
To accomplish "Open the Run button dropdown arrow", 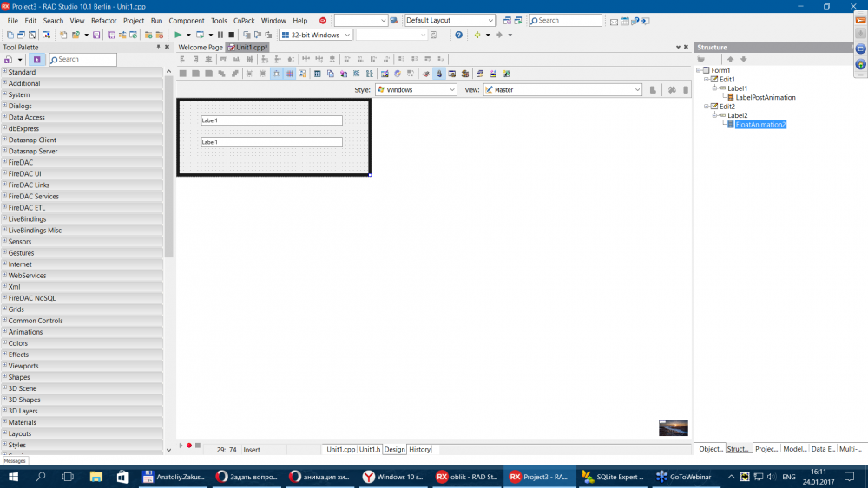I will (188, 35).
